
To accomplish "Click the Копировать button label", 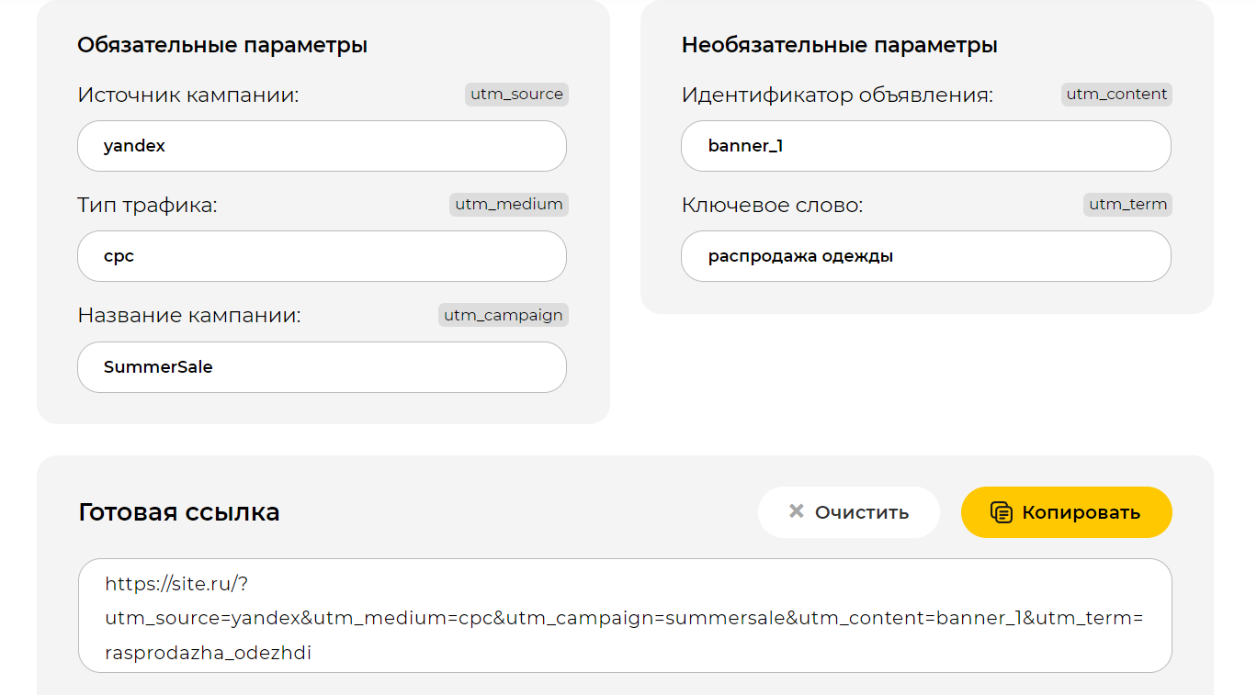I will pyautogui.click(x=1081, y=512).
